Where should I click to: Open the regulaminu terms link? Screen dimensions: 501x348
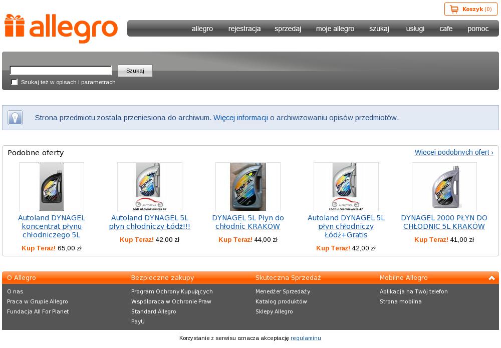(x=306, y=338)
